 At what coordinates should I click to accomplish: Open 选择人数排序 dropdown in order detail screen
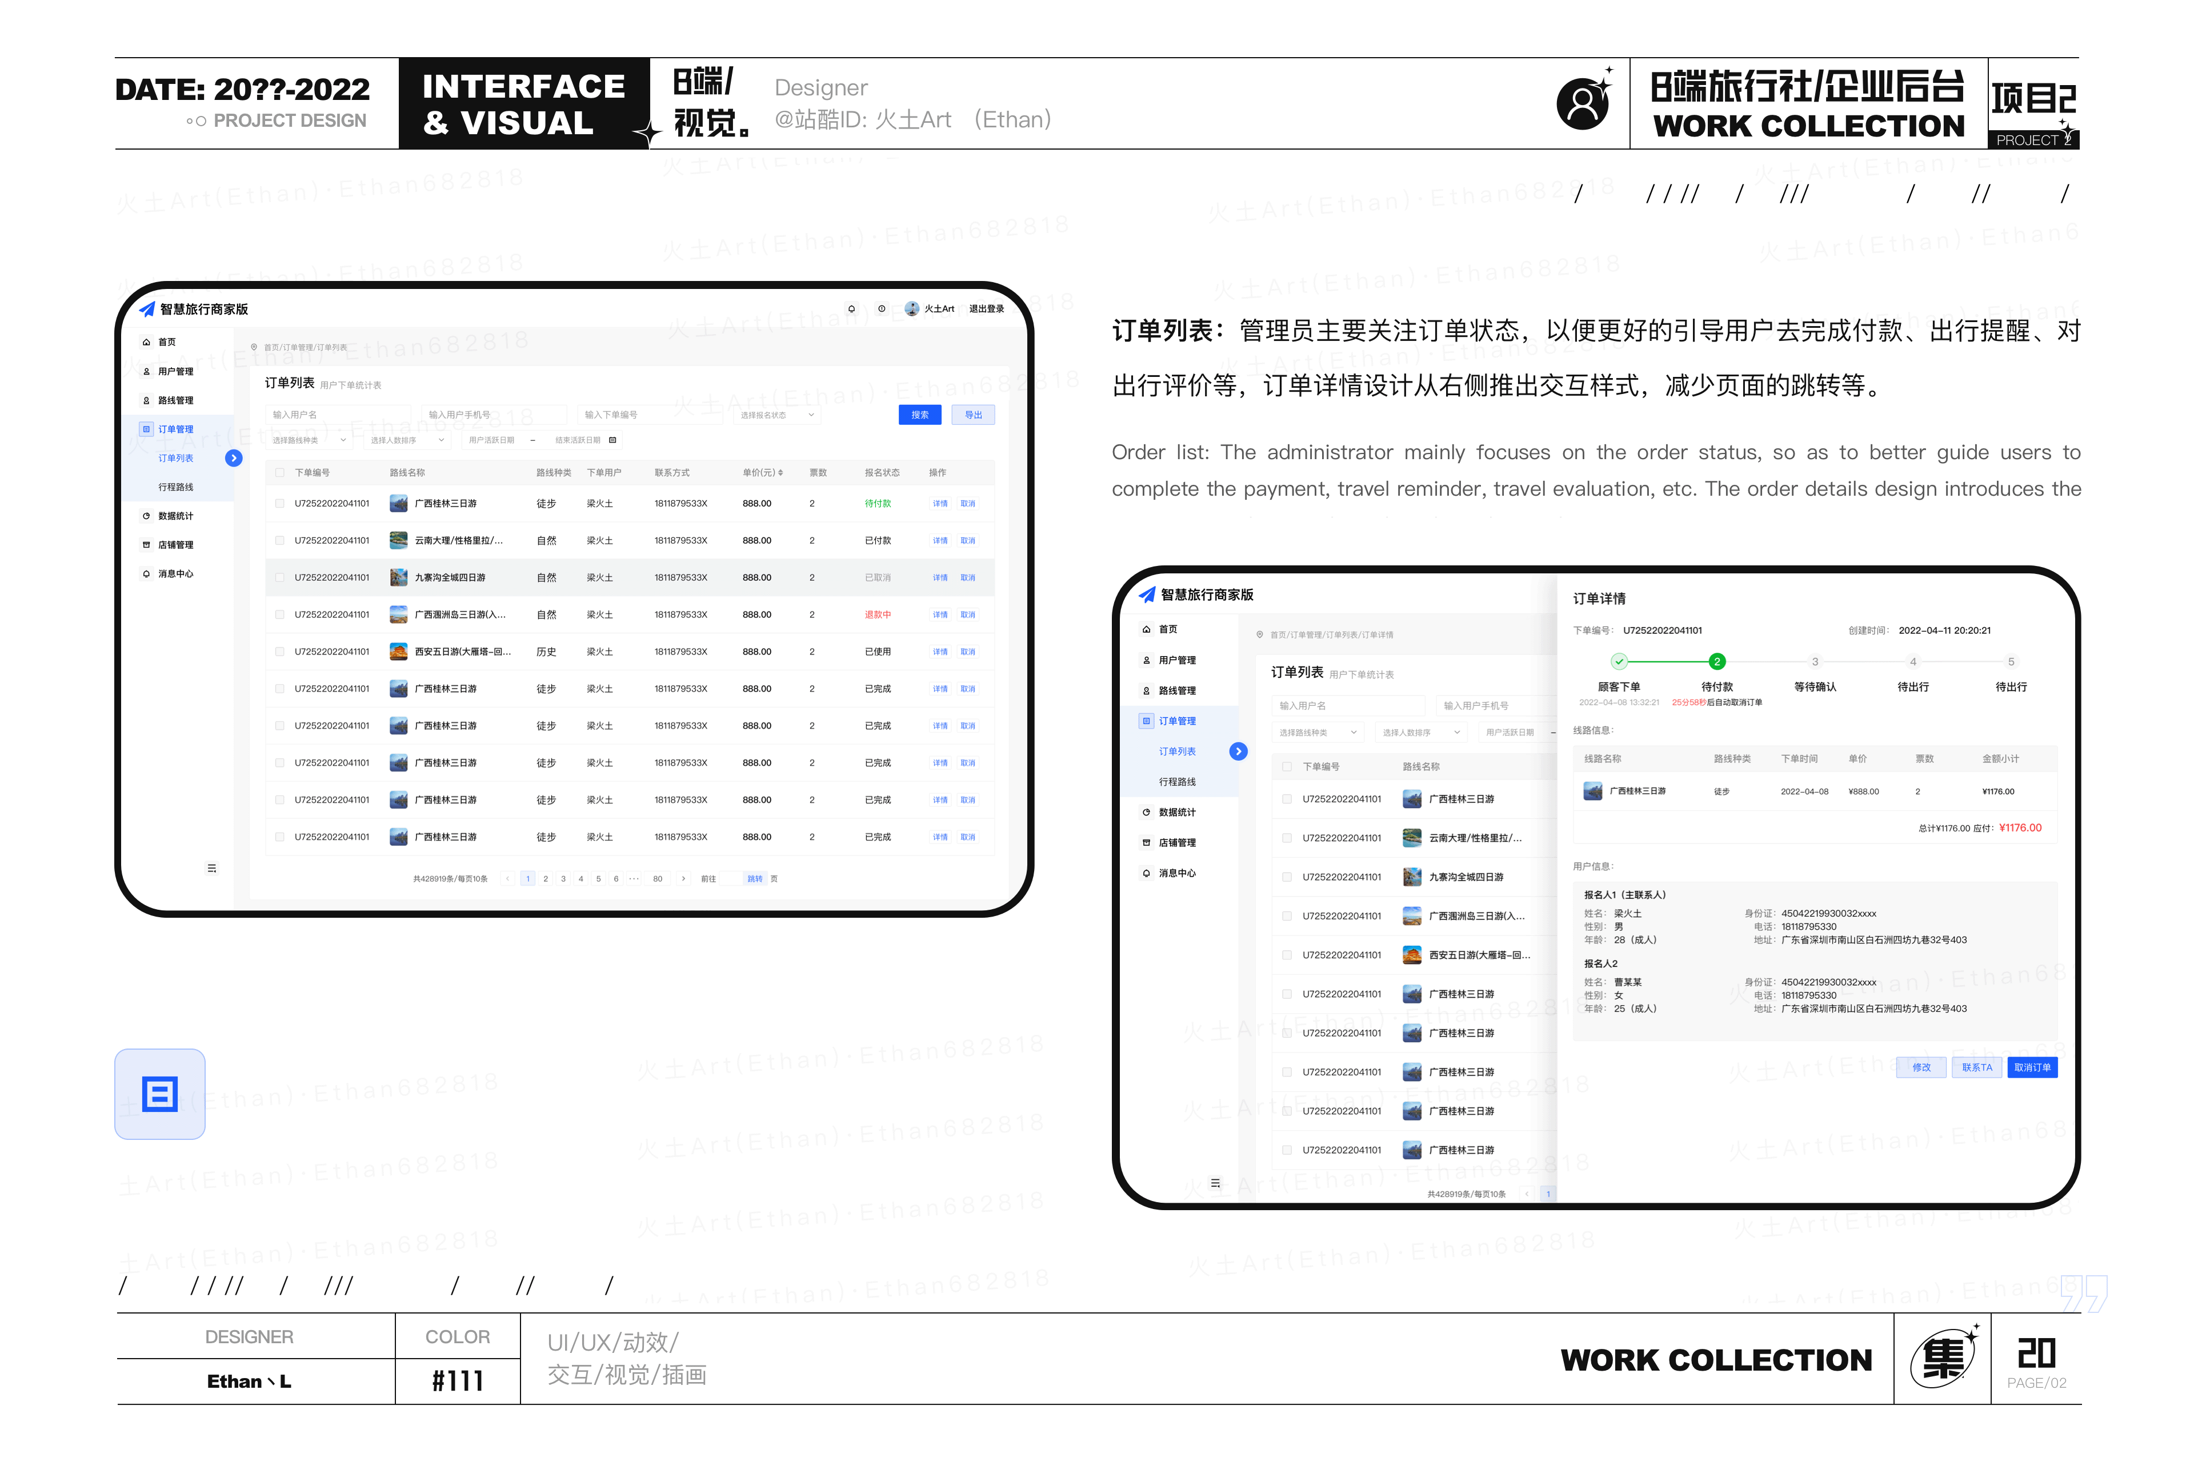click(x=1421, y=733)
